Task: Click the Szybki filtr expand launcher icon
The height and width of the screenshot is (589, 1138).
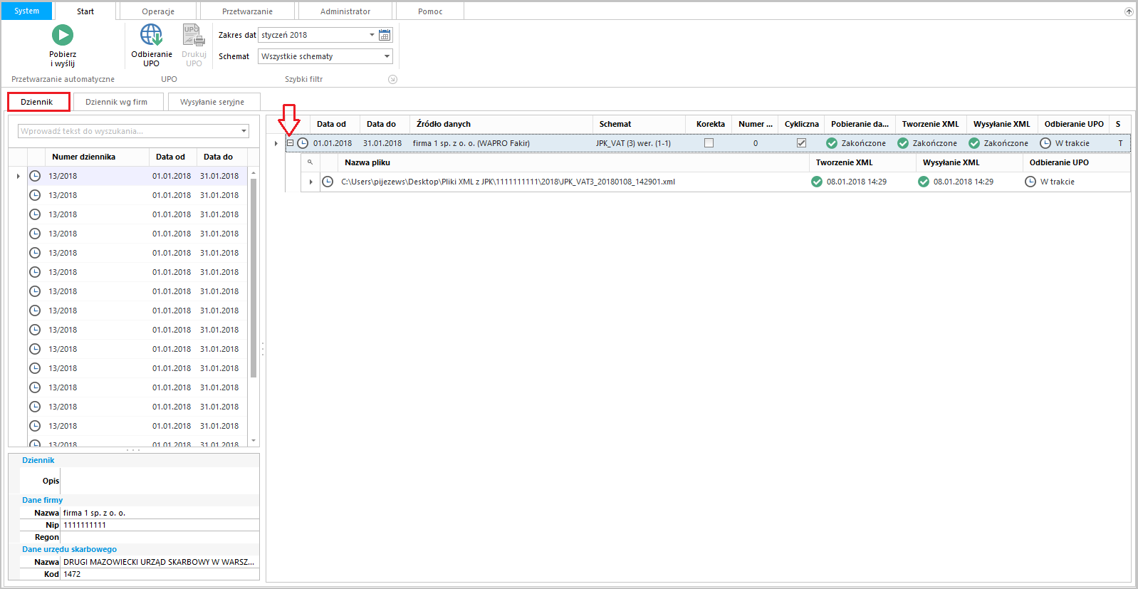Action: click(x=392, y=80)
